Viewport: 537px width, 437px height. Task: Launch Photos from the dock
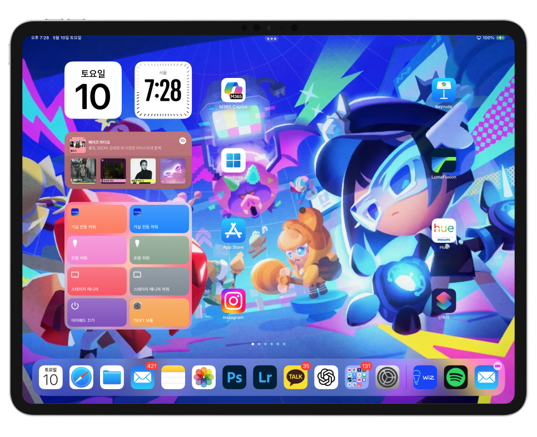[x=204, y=377]
